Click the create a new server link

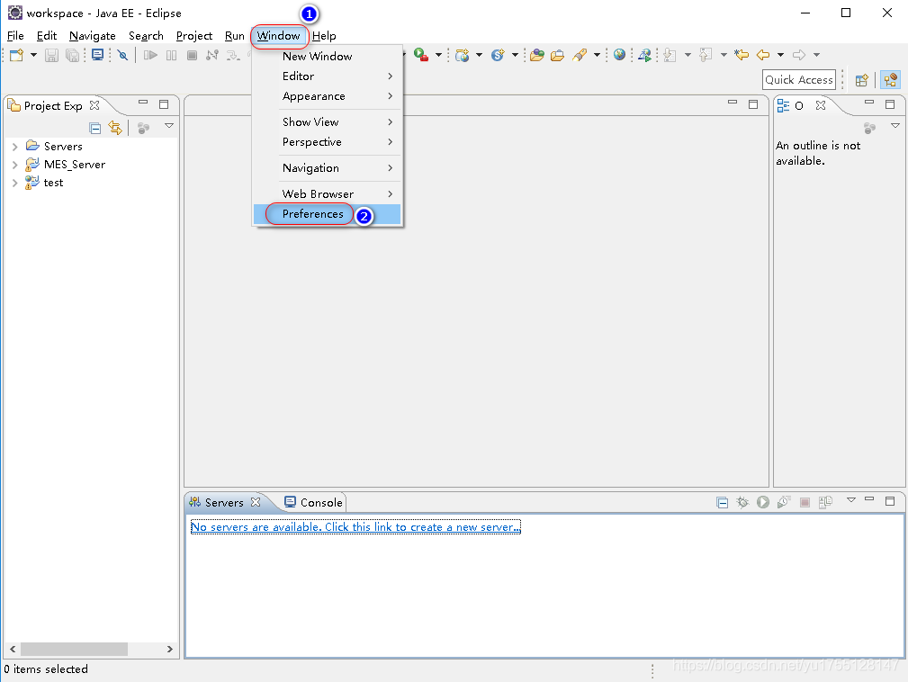[x=355, y=527]
